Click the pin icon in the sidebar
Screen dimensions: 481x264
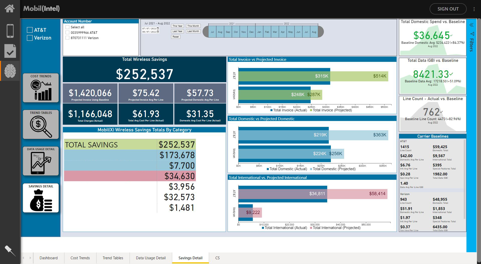[10, 250]
